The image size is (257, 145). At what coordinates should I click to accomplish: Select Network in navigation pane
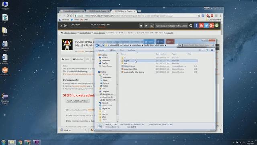105,103
